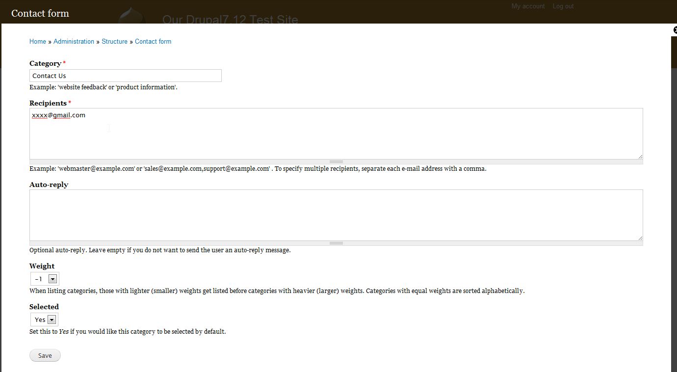Navigate to the Structure breadcrumb
This screenshot has width=677, height=372.
(114, 42)
